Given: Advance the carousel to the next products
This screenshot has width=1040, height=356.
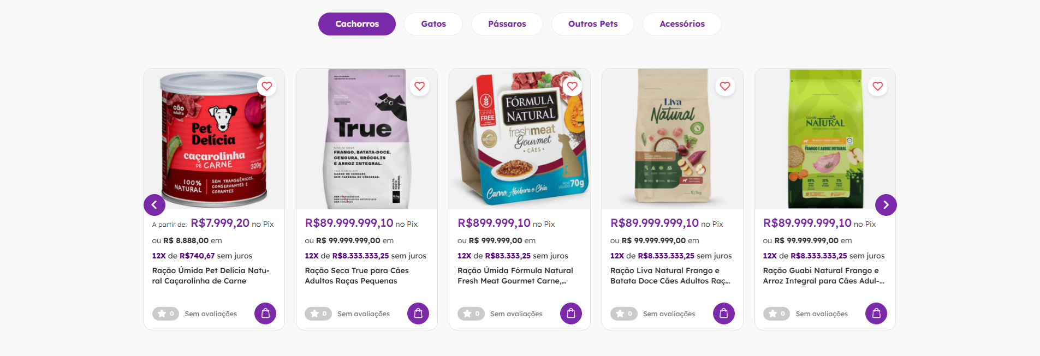Looking at the screenshot, I should coord(886,204).
